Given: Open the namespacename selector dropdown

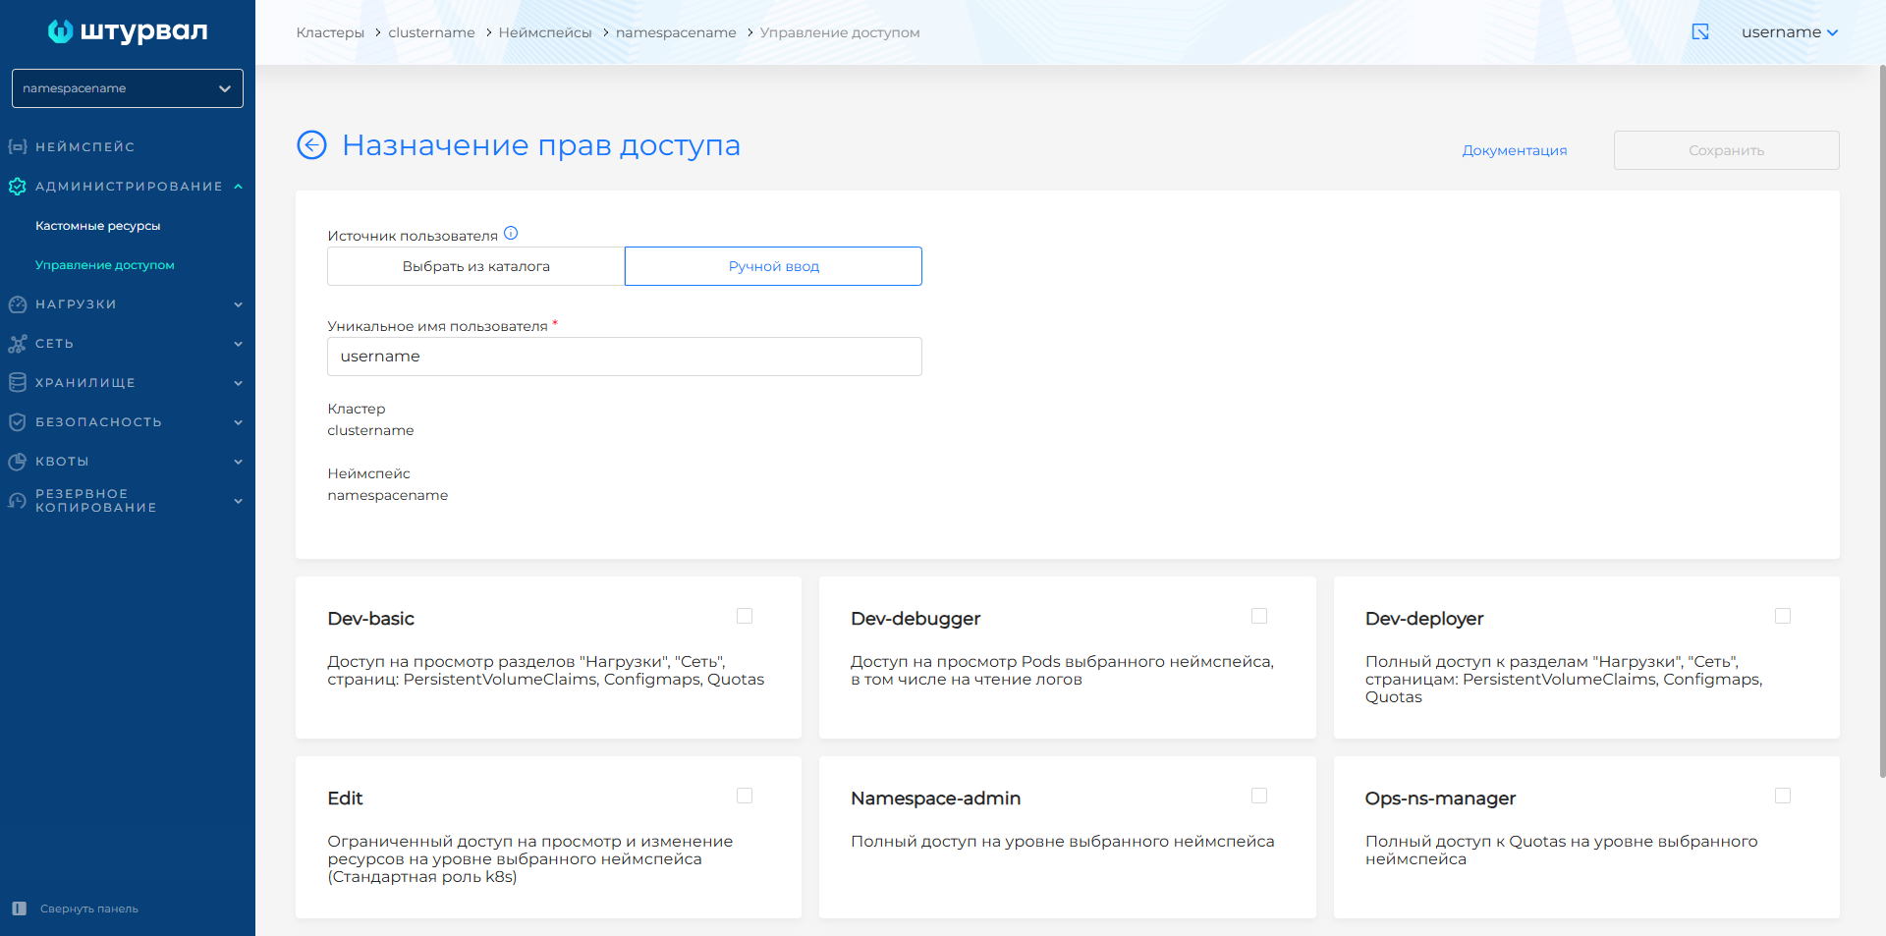Looking at the screenshot, I should 128,88.
